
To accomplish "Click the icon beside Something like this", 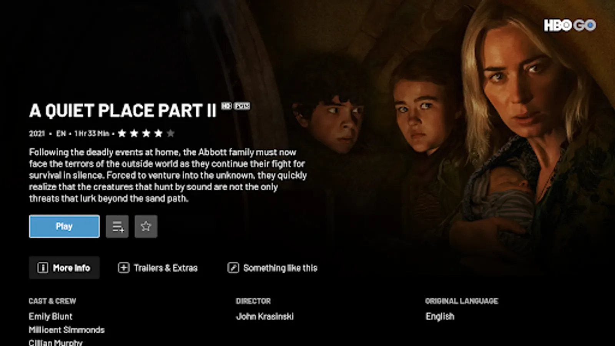I will pyautogui.click(x=233, y=268).
